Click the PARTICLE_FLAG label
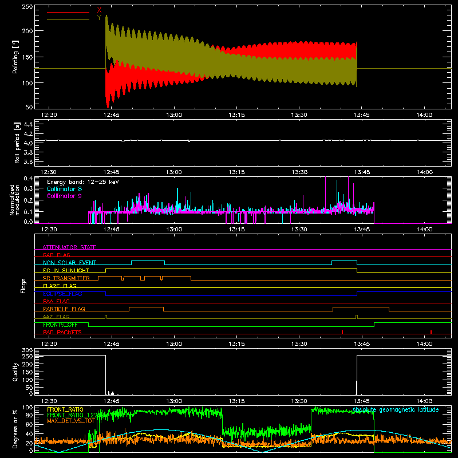This screenshot has width=458, height=458. pyautogui.click(x=64, y=309)
